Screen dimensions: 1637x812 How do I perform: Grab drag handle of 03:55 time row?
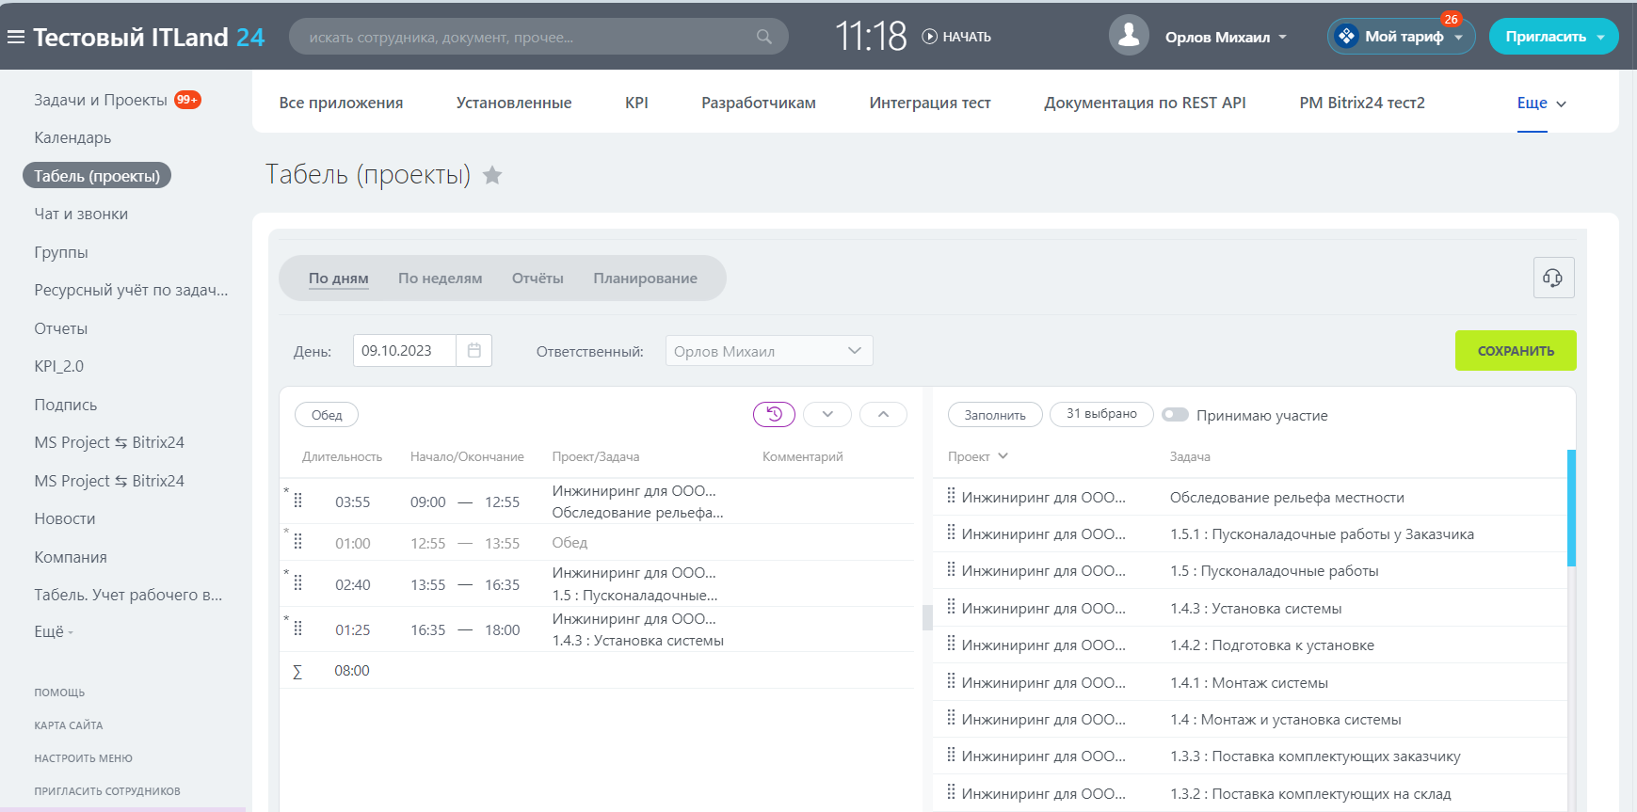point(298,501)
